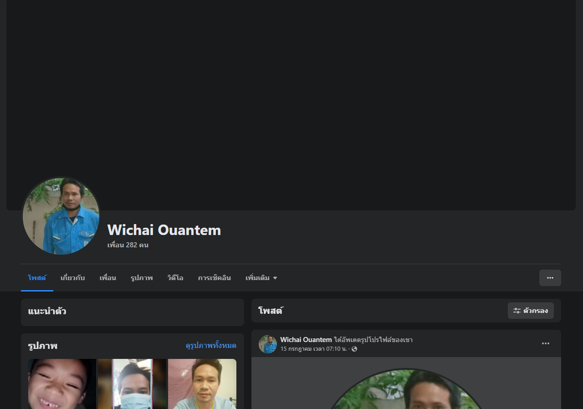Click Wichai Ouantem name in post header
583x409 pixels.
pyautogui.click(x=306, y=340)
